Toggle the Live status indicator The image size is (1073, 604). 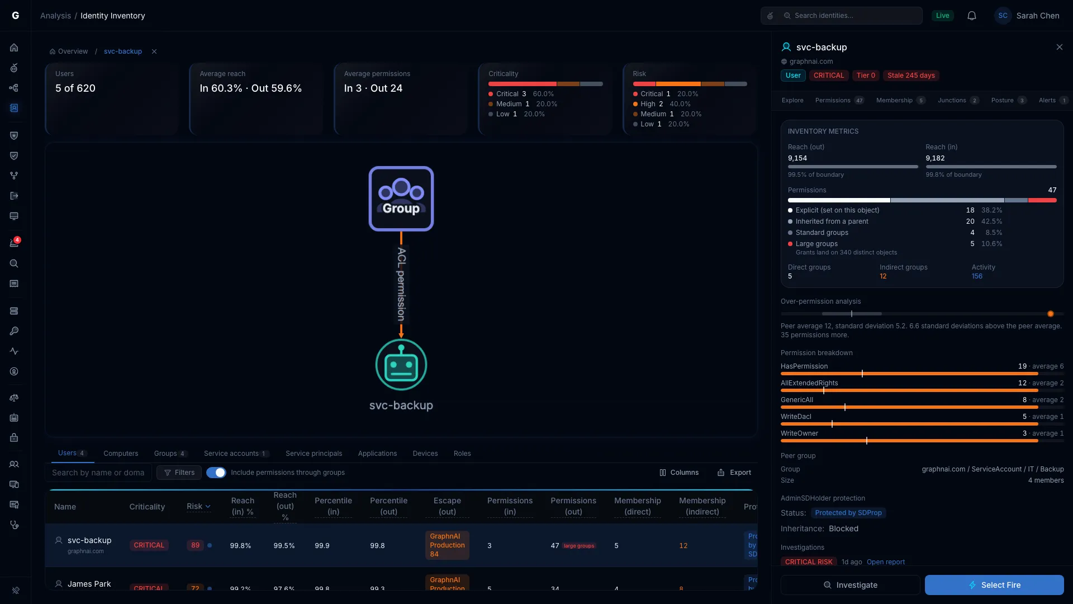[x=942, y=16]
